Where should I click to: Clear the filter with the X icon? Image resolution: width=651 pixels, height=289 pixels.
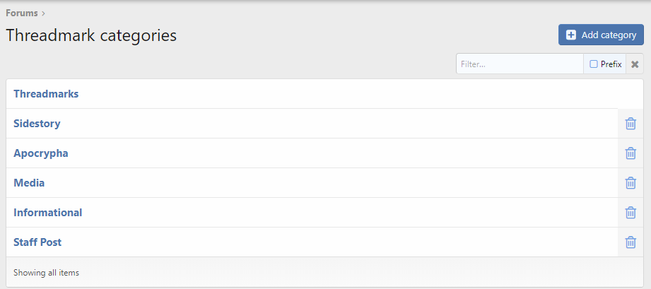click(x=635, y=64)
